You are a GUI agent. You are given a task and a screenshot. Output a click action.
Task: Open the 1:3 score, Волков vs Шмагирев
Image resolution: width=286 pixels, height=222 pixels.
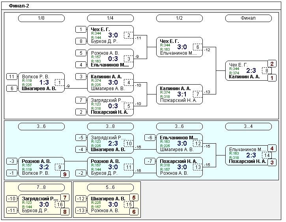(44, 83)
